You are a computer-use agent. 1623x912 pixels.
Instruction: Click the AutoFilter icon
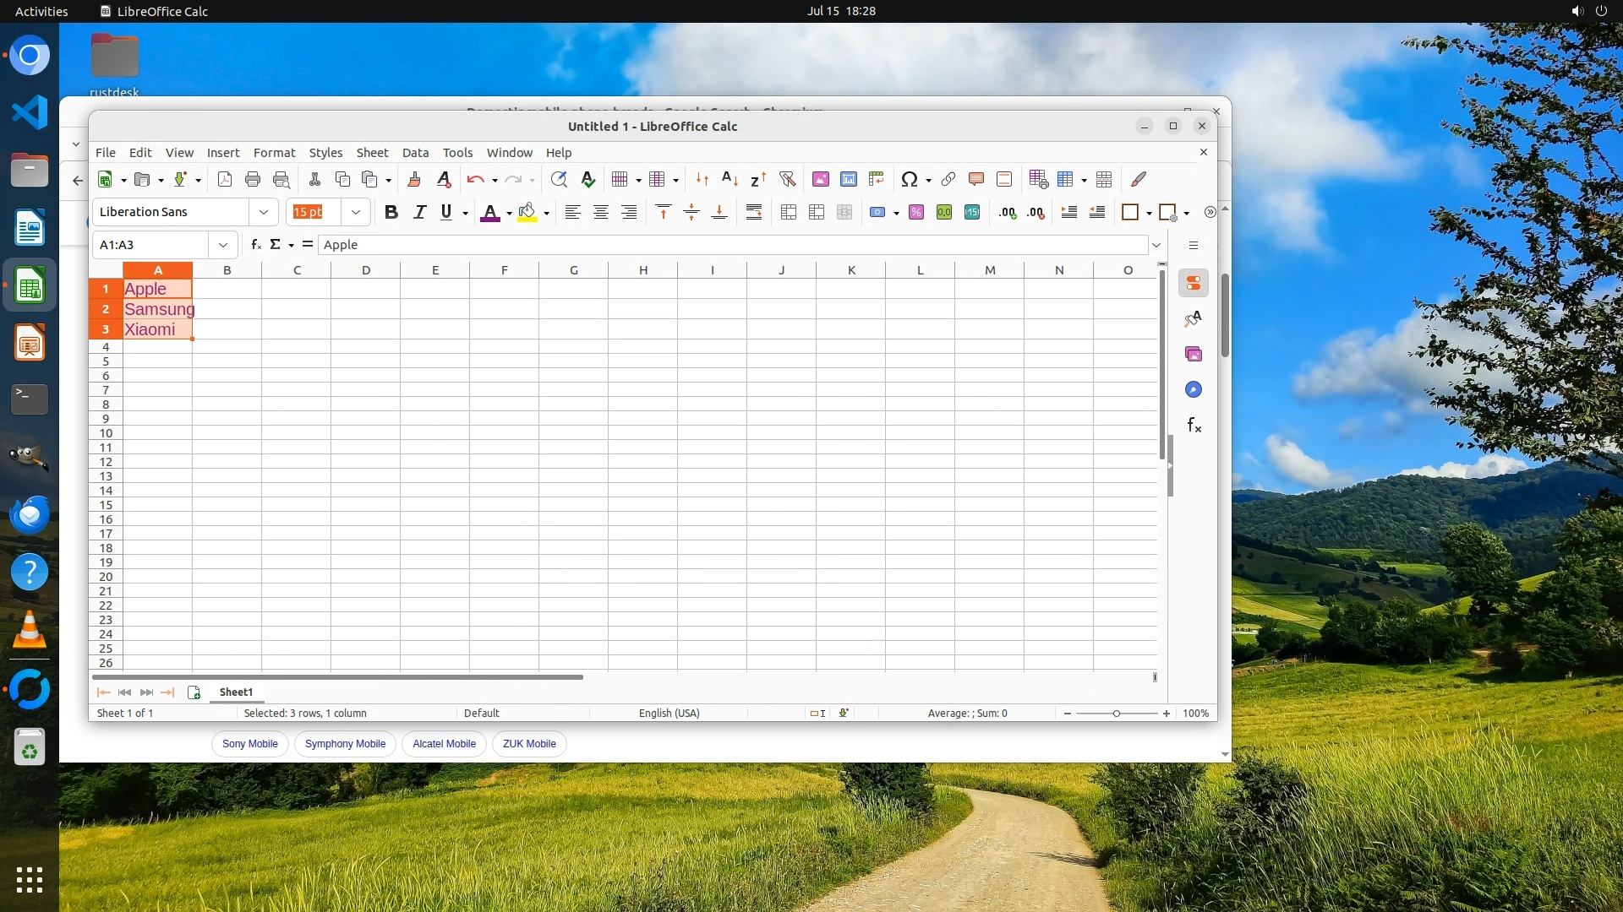(x=787, y=179)
